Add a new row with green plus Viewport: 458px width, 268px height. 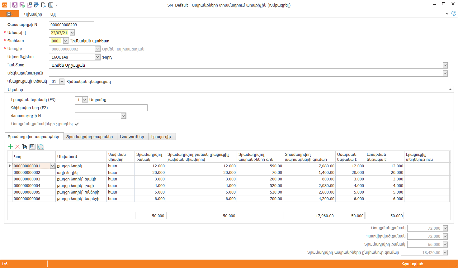[10, 147]
